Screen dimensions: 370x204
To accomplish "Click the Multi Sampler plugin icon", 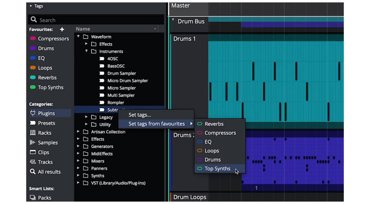I will [x=102, y=95].
